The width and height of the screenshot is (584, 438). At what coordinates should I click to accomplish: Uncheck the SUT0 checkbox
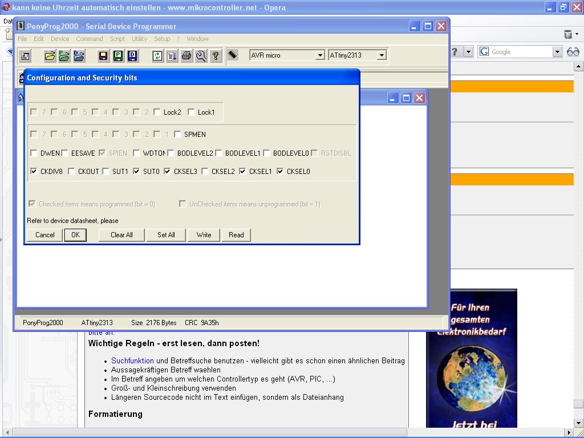[x=136, y=171]
